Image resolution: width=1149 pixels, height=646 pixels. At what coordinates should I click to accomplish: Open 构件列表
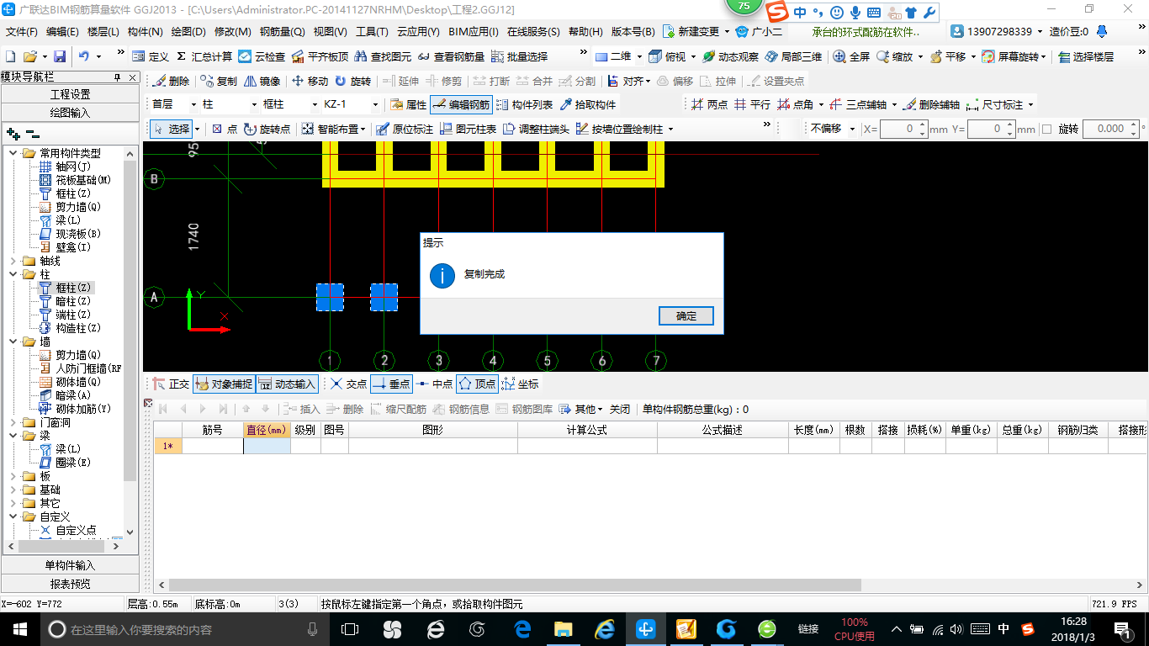pos(524,104)
